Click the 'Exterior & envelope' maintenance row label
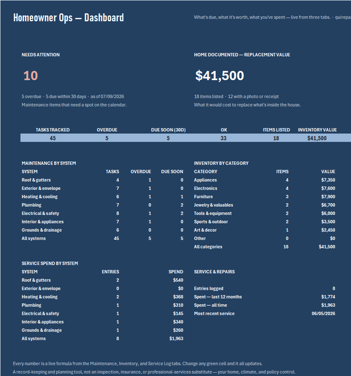 click(x=41, y=188)
